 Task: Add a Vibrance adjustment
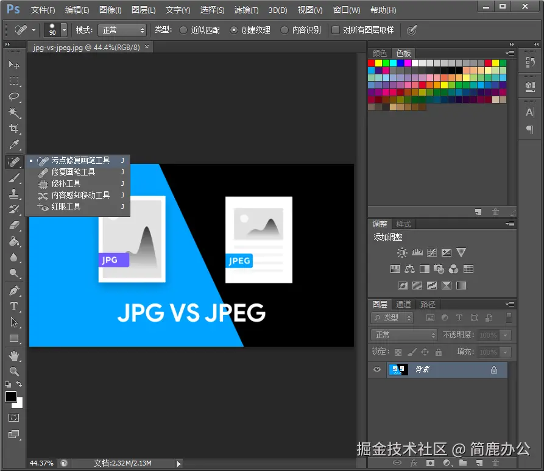[x=461, y=252]
